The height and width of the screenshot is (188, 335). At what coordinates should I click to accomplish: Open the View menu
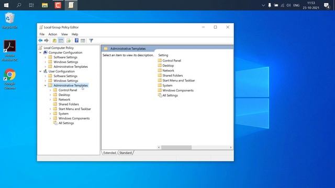click(x=64, y=34)
